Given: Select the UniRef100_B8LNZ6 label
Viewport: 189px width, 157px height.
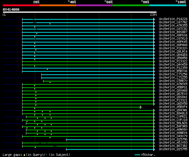Looking at the screenshot, I should pos(173,123).
